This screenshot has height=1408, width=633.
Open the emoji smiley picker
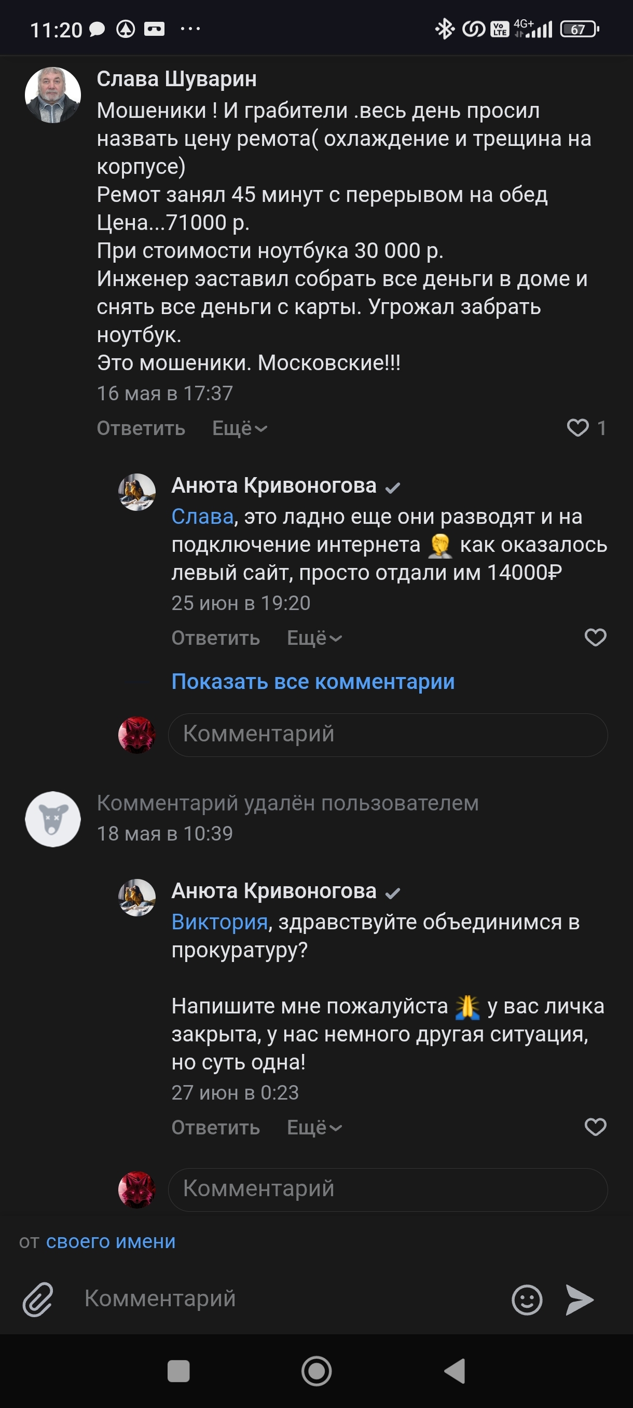pos(527,1299)
